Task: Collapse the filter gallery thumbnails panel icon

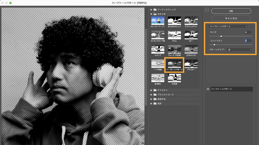Action: [x=207, y=10]
